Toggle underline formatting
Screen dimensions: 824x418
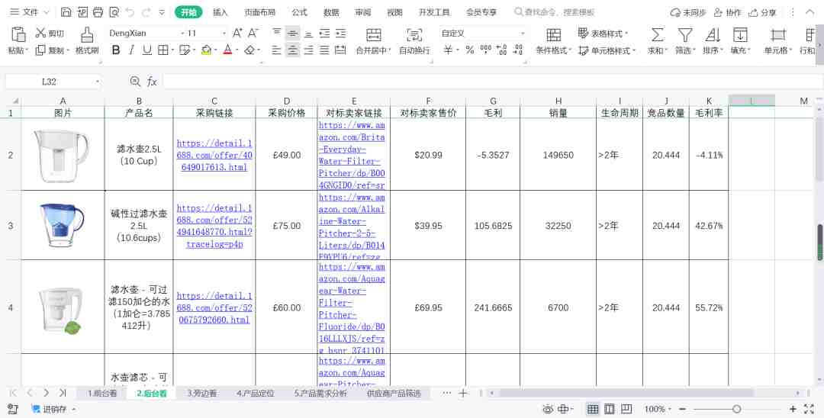(146, 50)
